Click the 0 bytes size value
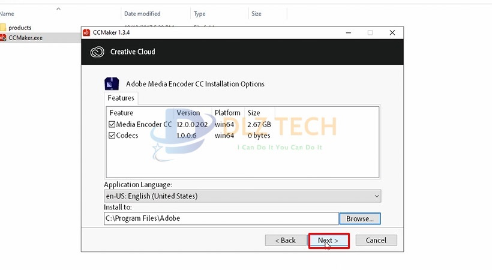The height and width of the screenshot is (270, 492). [x=259, y=136]
